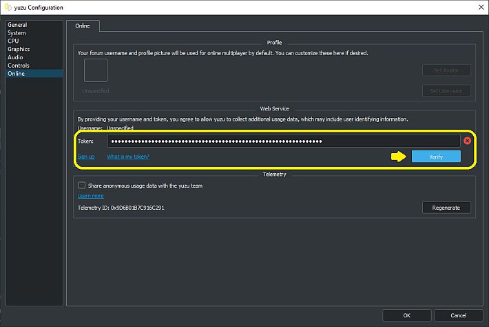Click the disabled Set Avatar button
This screenshot has height=327, width=489.
click(x=446, y=70)
